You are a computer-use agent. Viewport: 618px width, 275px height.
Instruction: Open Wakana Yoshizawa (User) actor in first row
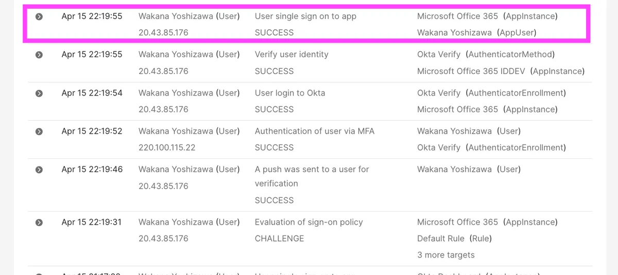[189, 16]
